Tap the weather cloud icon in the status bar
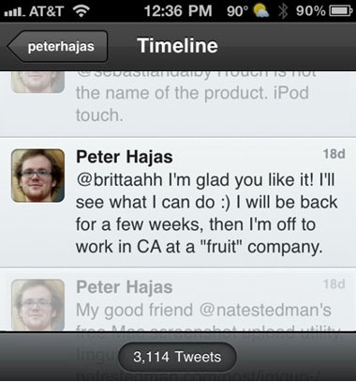The width and height of the screenshot is (356, 382). pos(261,11)
